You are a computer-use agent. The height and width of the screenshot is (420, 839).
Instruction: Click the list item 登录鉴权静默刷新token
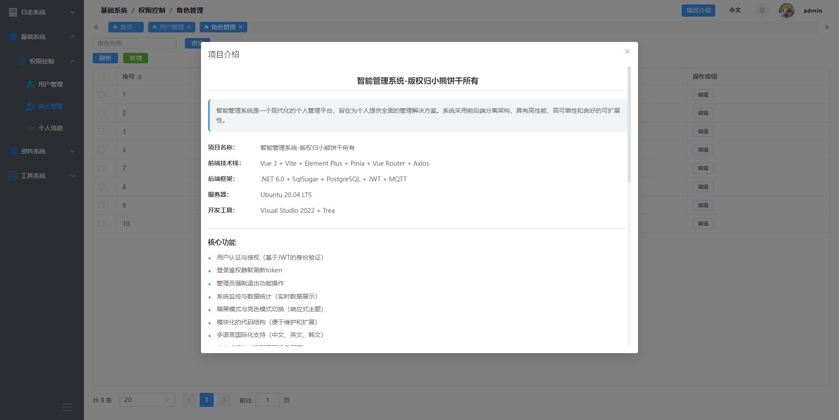[x=250, y=270]
